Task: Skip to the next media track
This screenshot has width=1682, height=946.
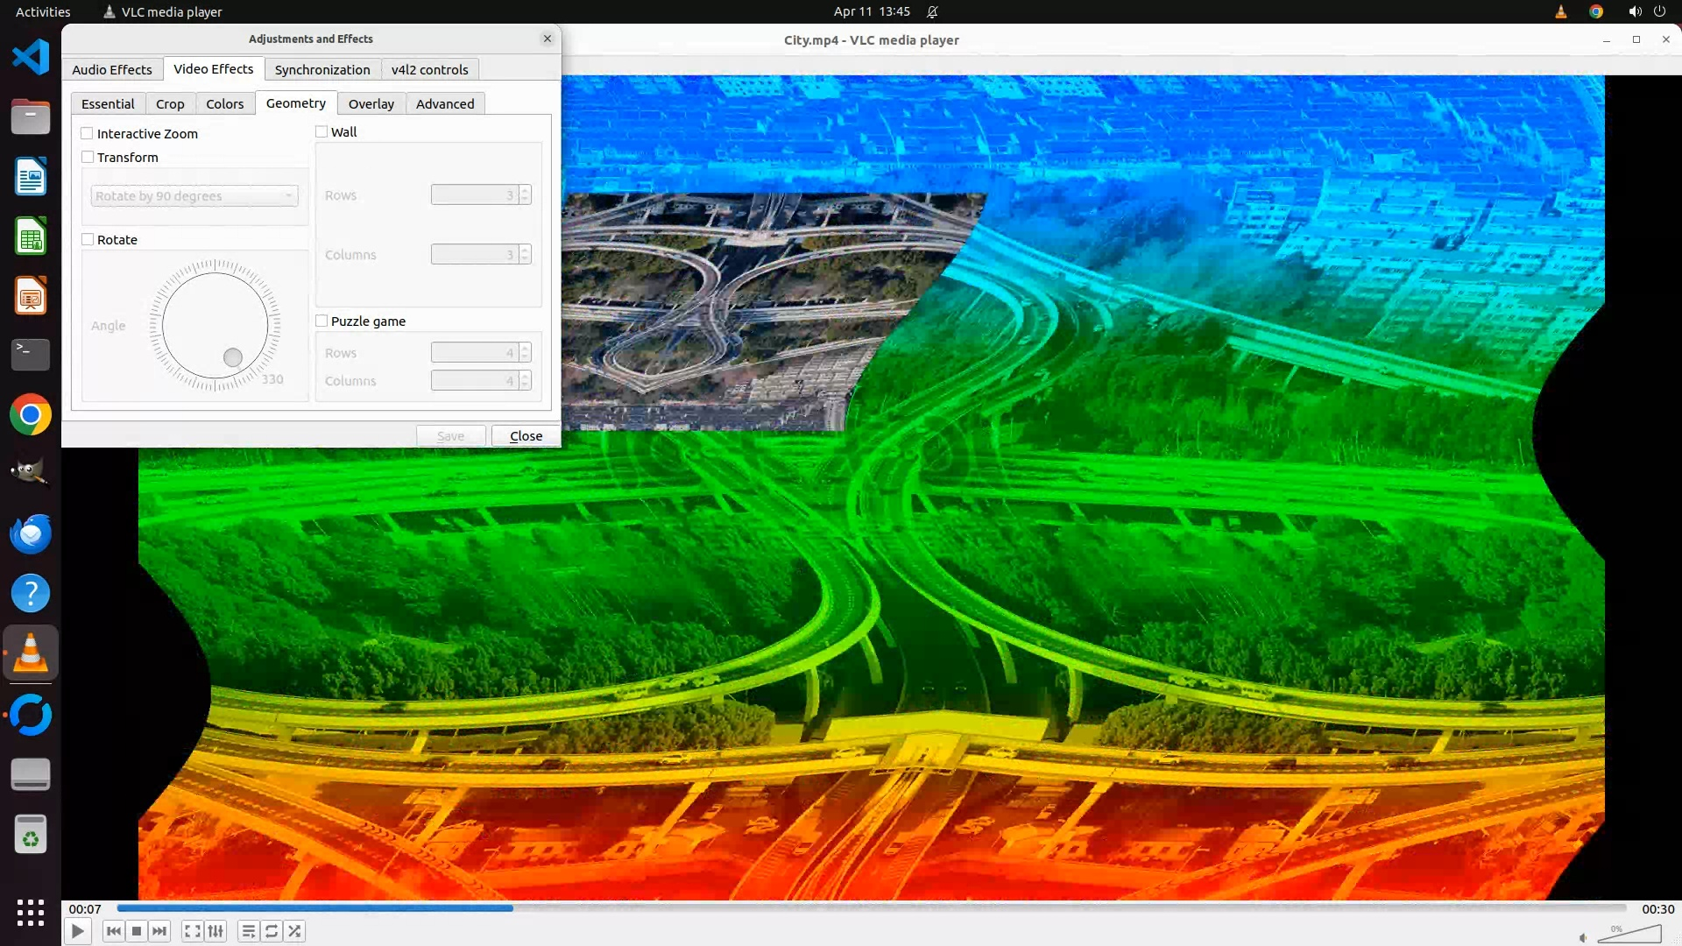Action: click(x=159, y=931)
